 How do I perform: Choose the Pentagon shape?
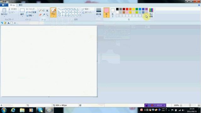66,13
